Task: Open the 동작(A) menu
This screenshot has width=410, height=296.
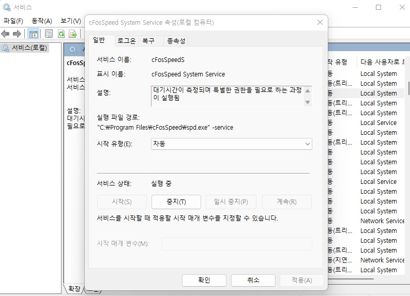Action: pyautogui.click(x=42, y=21)
